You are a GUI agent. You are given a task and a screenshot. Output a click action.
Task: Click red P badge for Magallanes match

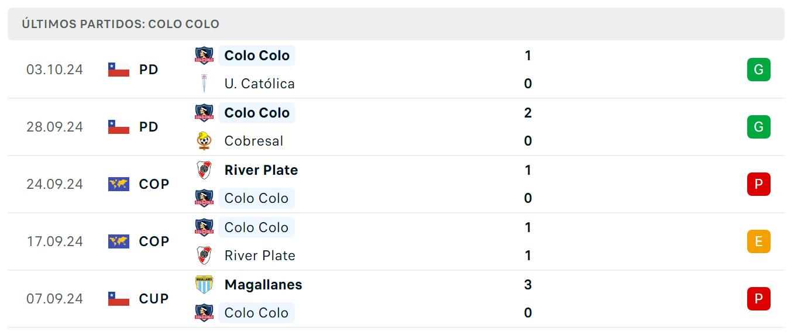pyautogui.click(x=758, y=299)
